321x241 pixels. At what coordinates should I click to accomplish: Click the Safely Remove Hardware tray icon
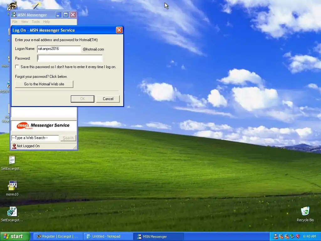click(x=292, y=237)
